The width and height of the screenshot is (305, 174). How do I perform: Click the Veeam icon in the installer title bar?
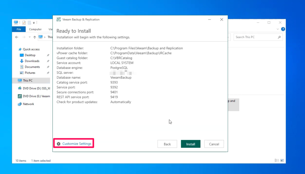point(59,19)
